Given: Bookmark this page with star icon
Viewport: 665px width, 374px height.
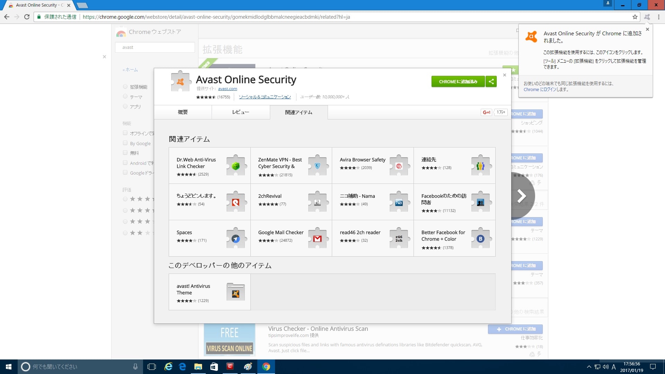Looking at the screenshot, I should (x=635, y=17).
